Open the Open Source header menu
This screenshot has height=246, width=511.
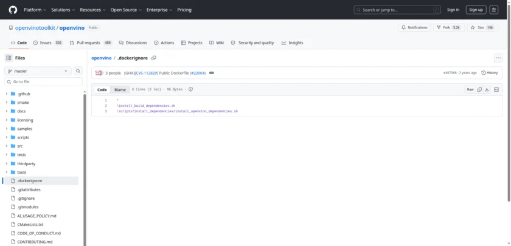[x=126, y=10]
